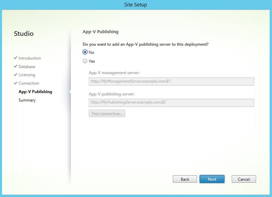
Task: Cancel the Site Setup wizard
Action: coord(244,179)
